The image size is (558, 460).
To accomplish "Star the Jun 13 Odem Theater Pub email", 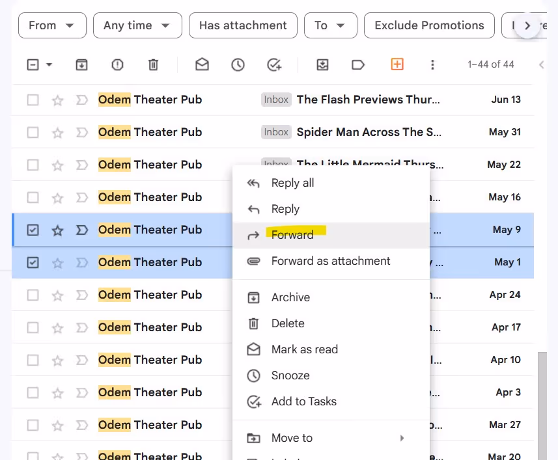I will point(58,100).
